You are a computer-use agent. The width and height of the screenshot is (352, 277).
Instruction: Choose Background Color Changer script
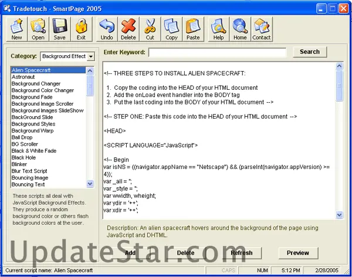[48, 90]
